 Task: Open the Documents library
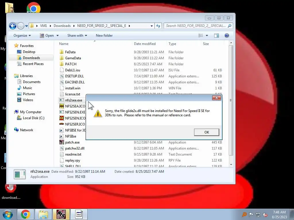tap(32, 82)
